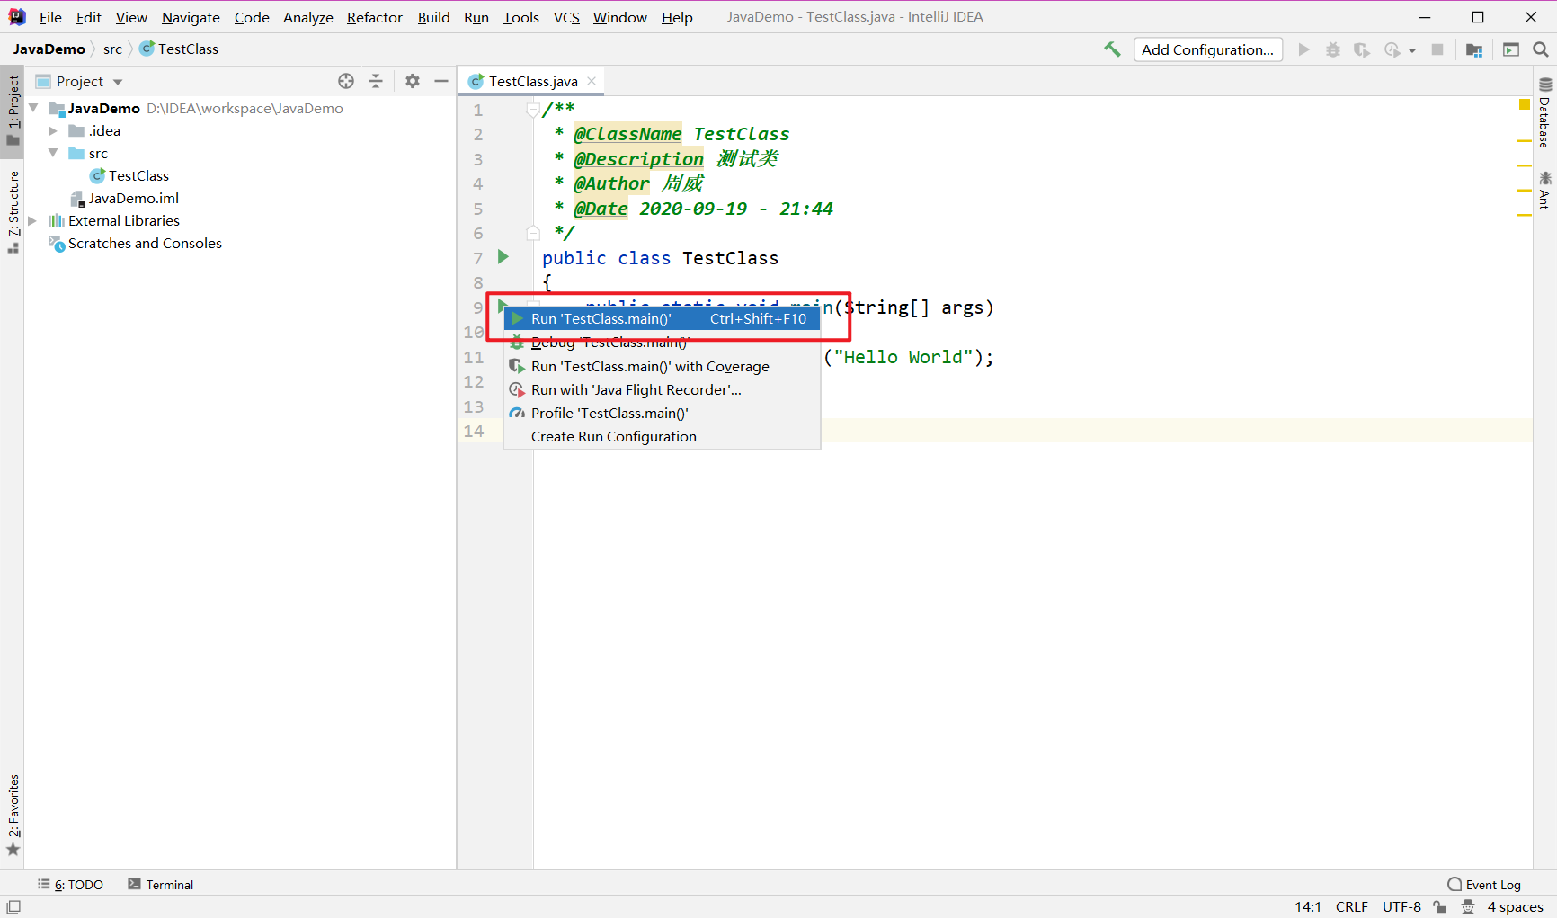Click UTF-8 encoding in the status bar
The image size is (1557, 918).
click(x=1401, y=906)
